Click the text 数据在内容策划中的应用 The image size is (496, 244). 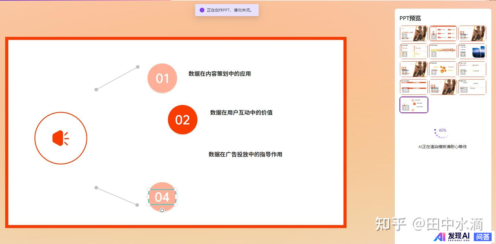point(220,74)
